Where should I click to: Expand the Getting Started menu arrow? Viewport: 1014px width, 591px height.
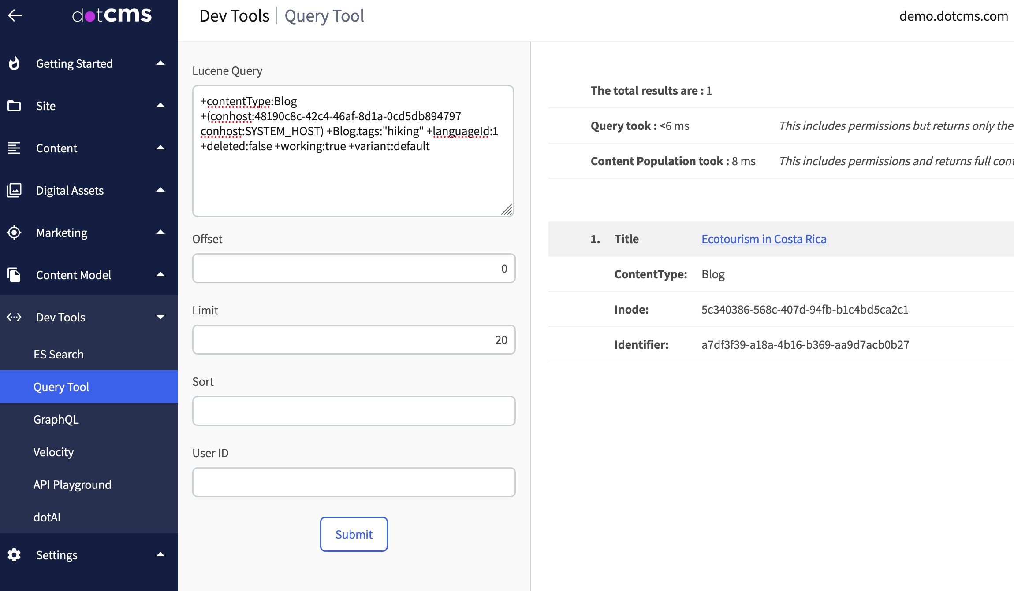(160, 63)
